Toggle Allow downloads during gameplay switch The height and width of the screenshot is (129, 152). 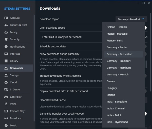pos(146,54)
